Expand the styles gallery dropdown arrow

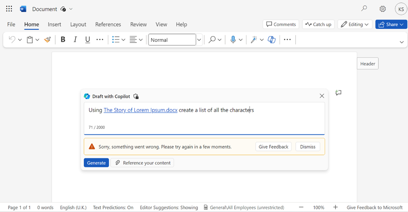click(x=199, y=40)
